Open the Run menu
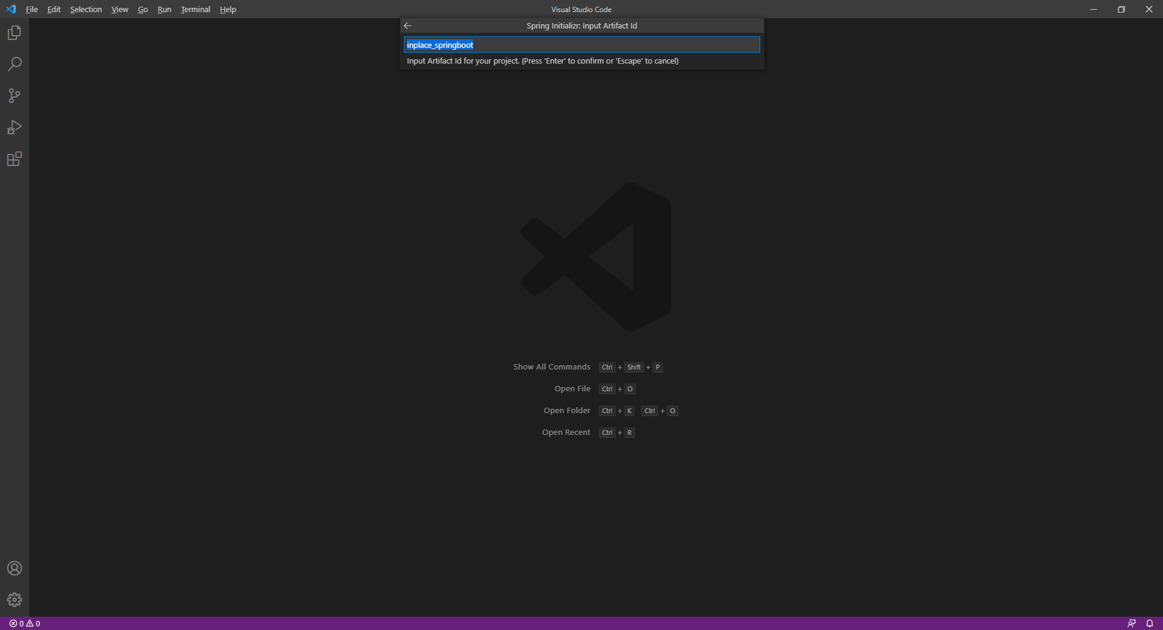1163x630 pixels. click(x=164, y=9)
